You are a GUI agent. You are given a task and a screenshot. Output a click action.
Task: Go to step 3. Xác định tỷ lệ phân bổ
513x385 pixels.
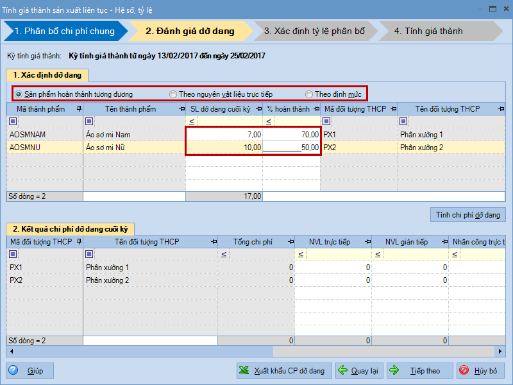[314, 31]
